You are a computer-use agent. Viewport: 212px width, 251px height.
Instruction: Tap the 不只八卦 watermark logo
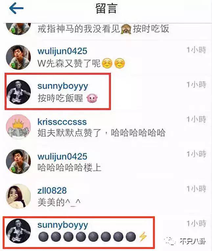tap(185, 241)
